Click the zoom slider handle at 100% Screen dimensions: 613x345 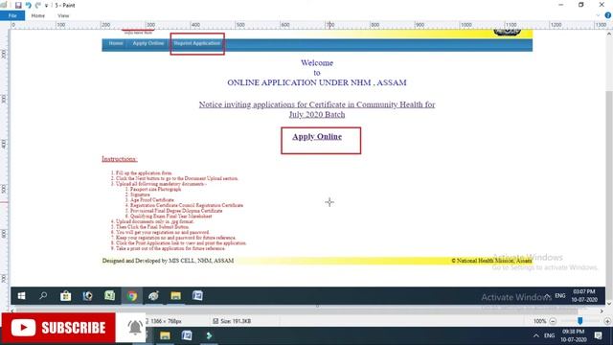point(580,321)
